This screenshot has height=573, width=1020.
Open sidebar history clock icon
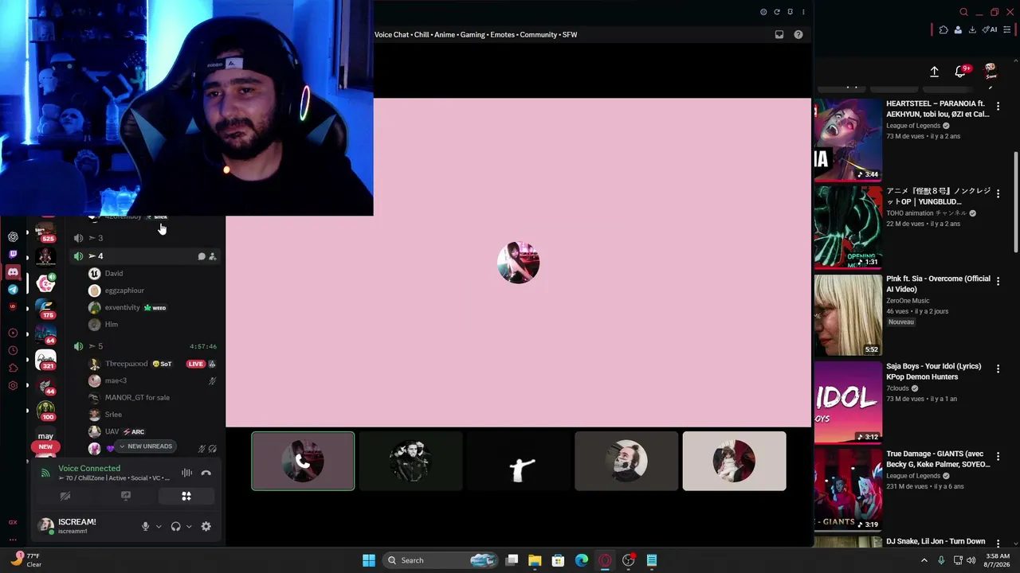13,350
